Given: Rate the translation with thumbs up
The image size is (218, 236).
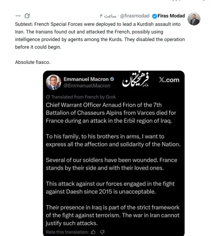Looking at the screenshot, I should (94, 232).
